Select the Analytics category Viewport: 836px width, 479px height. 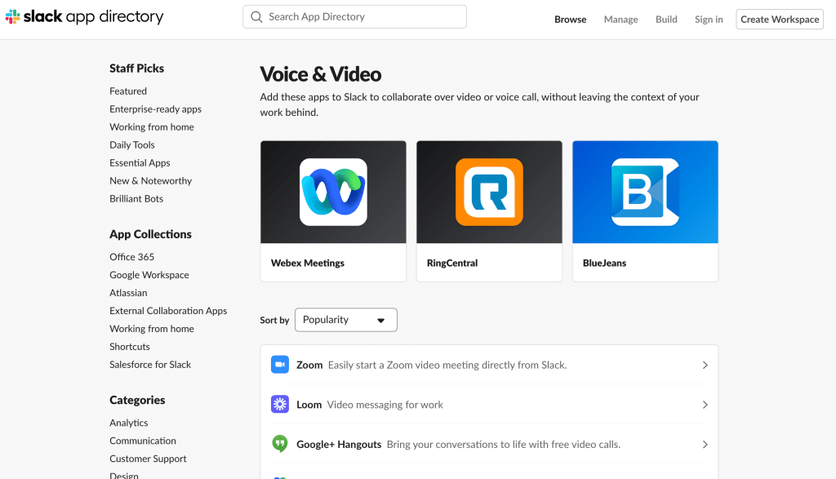point(128,423)
